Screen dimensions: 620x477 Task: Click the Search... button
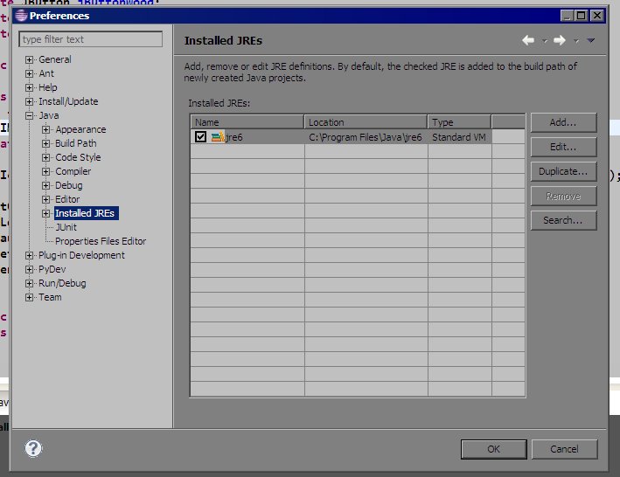[x=563, y=220]
